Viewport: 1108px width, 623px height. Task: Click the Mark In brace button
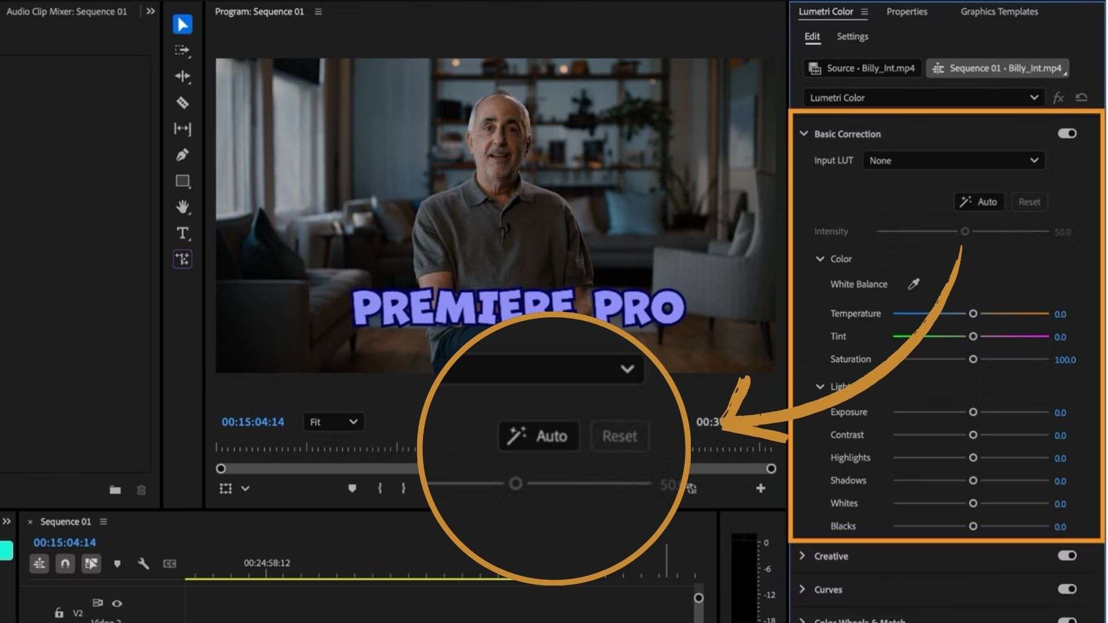click(380, 489)
